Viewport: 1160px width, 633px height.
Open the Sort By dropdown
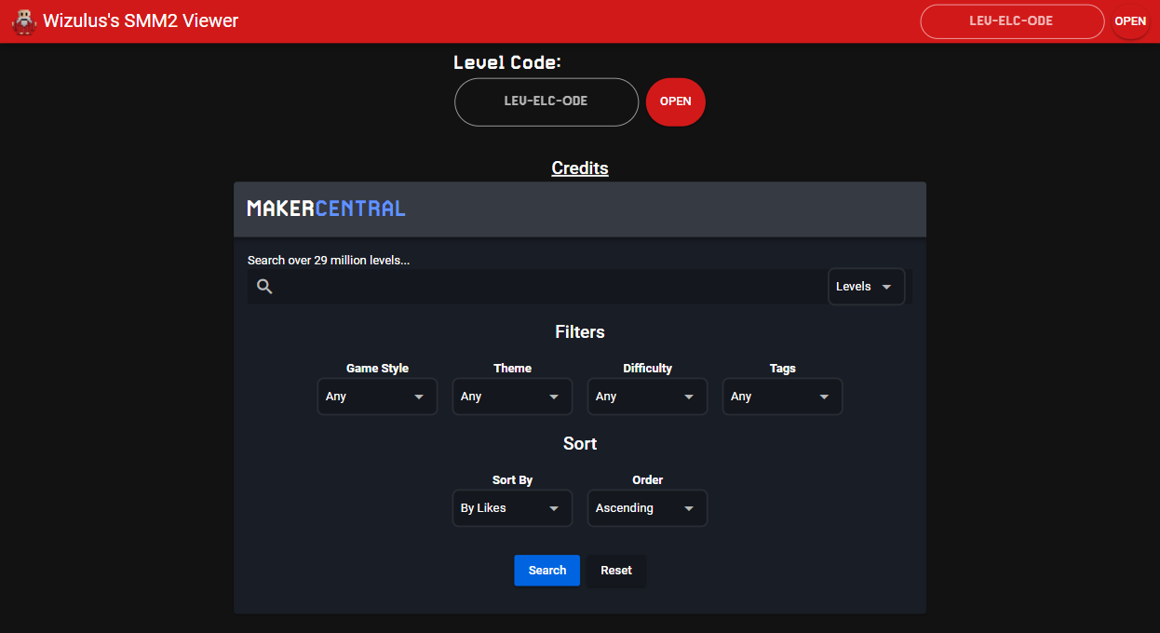(x=512, y=508)
